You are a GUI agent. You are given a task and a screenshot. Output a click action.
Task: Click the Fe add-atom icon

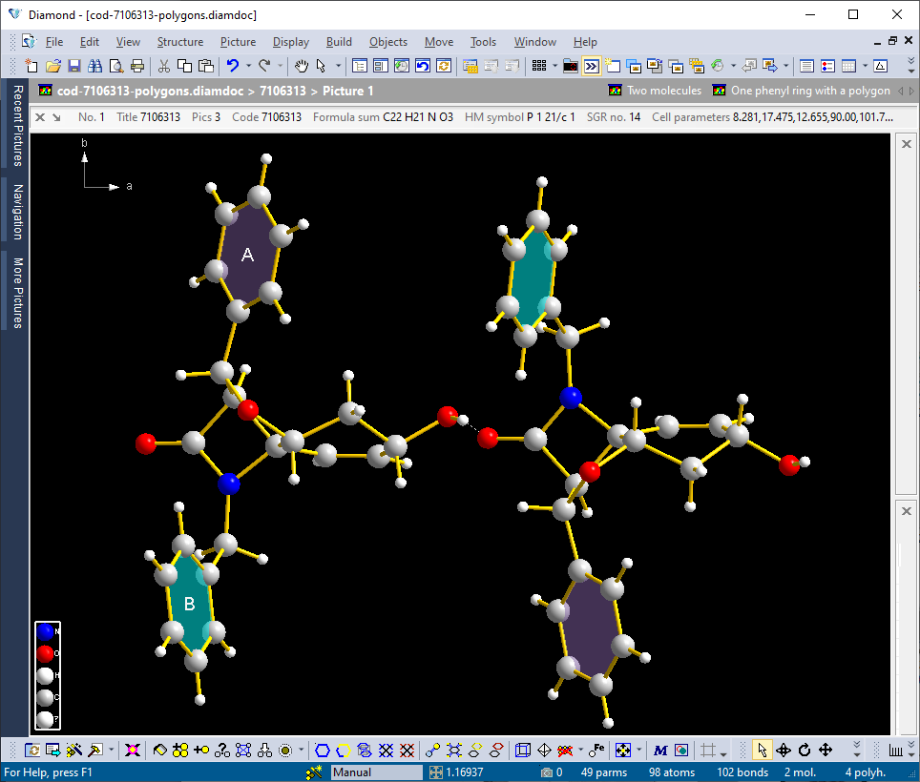pos(595,751)
